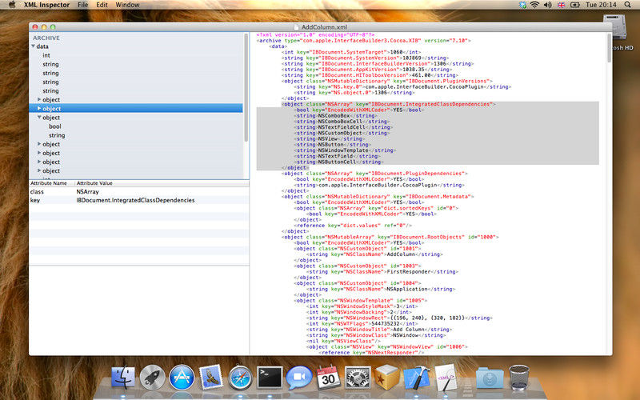Click the battery status icon
Viewport: 640px width, 400px height.
click(574, 5)
